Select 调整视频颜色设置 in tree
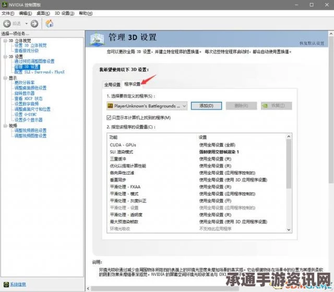Image resolution: width=334 pixels, height=292 pixels. click(x=30, y=130)
